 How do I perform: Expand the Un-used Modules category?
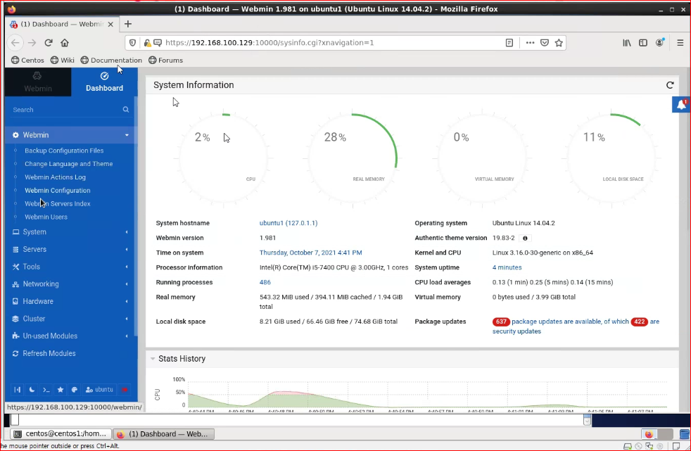click(70, 336)
